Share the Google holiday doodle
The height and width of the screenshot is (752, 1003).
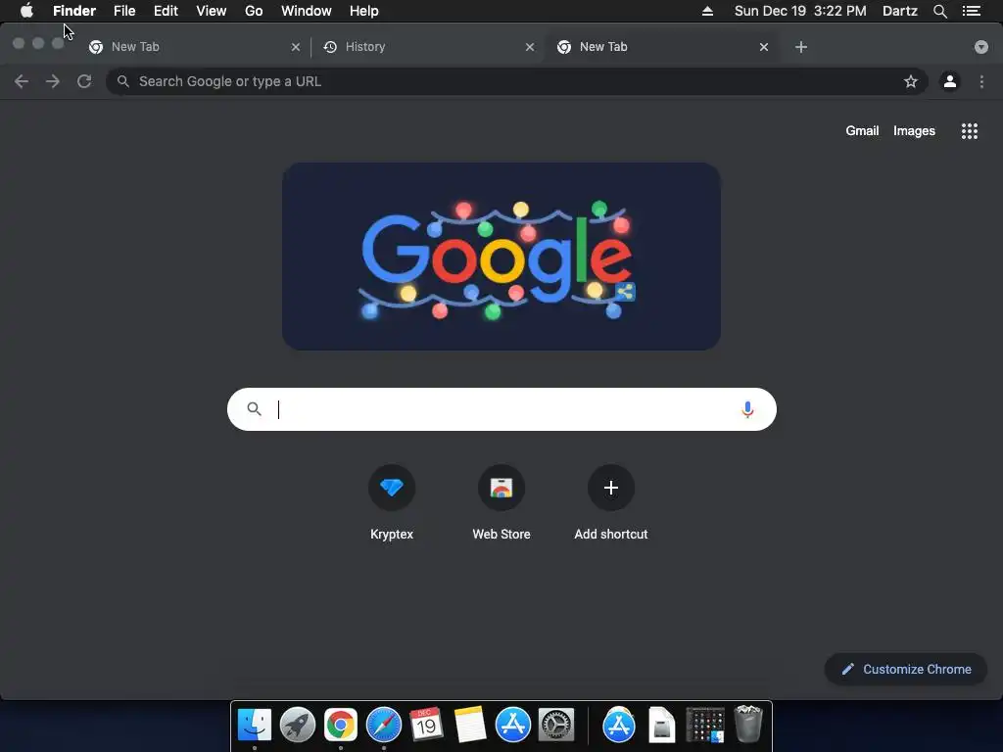coord(625,292)
